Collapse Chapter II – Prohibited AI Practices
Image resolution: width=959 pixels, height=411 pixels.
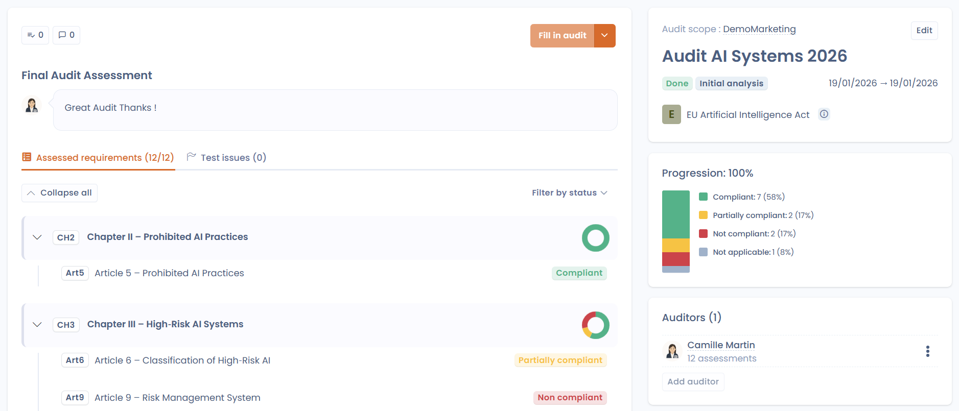click(x=37, y=237)
